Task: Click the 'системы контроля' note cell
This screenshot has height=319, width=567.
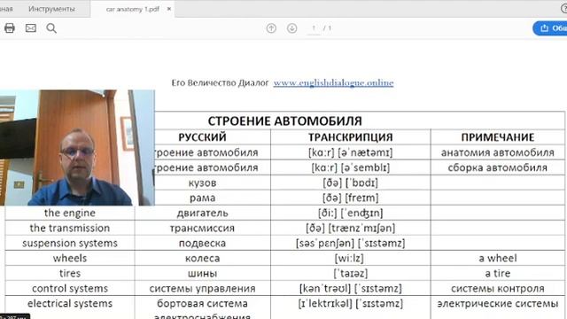Action: [498, 288]
